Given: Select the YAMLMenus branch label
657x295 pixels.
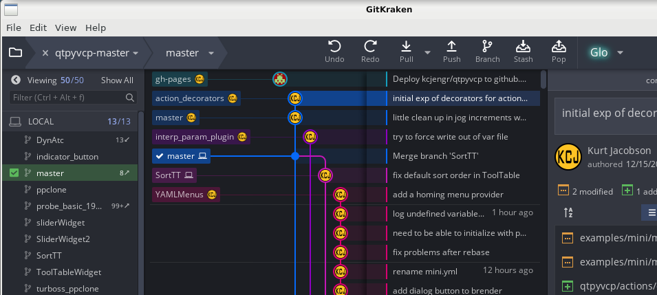Looking at the screenshot, I should pyautogui.click(x=186, y=195).
